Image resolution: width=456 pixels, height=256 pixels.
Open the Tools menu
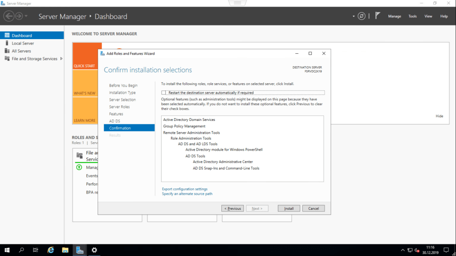coord(412,16)
